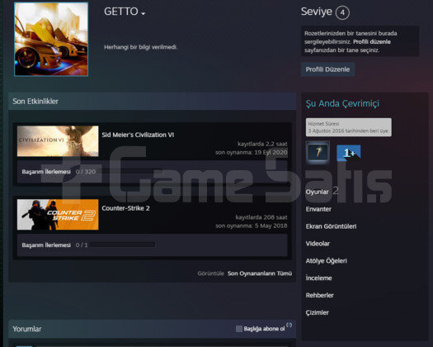Click the Seviye 4 level badge
The image size is (433, 347).
[342, 12]
